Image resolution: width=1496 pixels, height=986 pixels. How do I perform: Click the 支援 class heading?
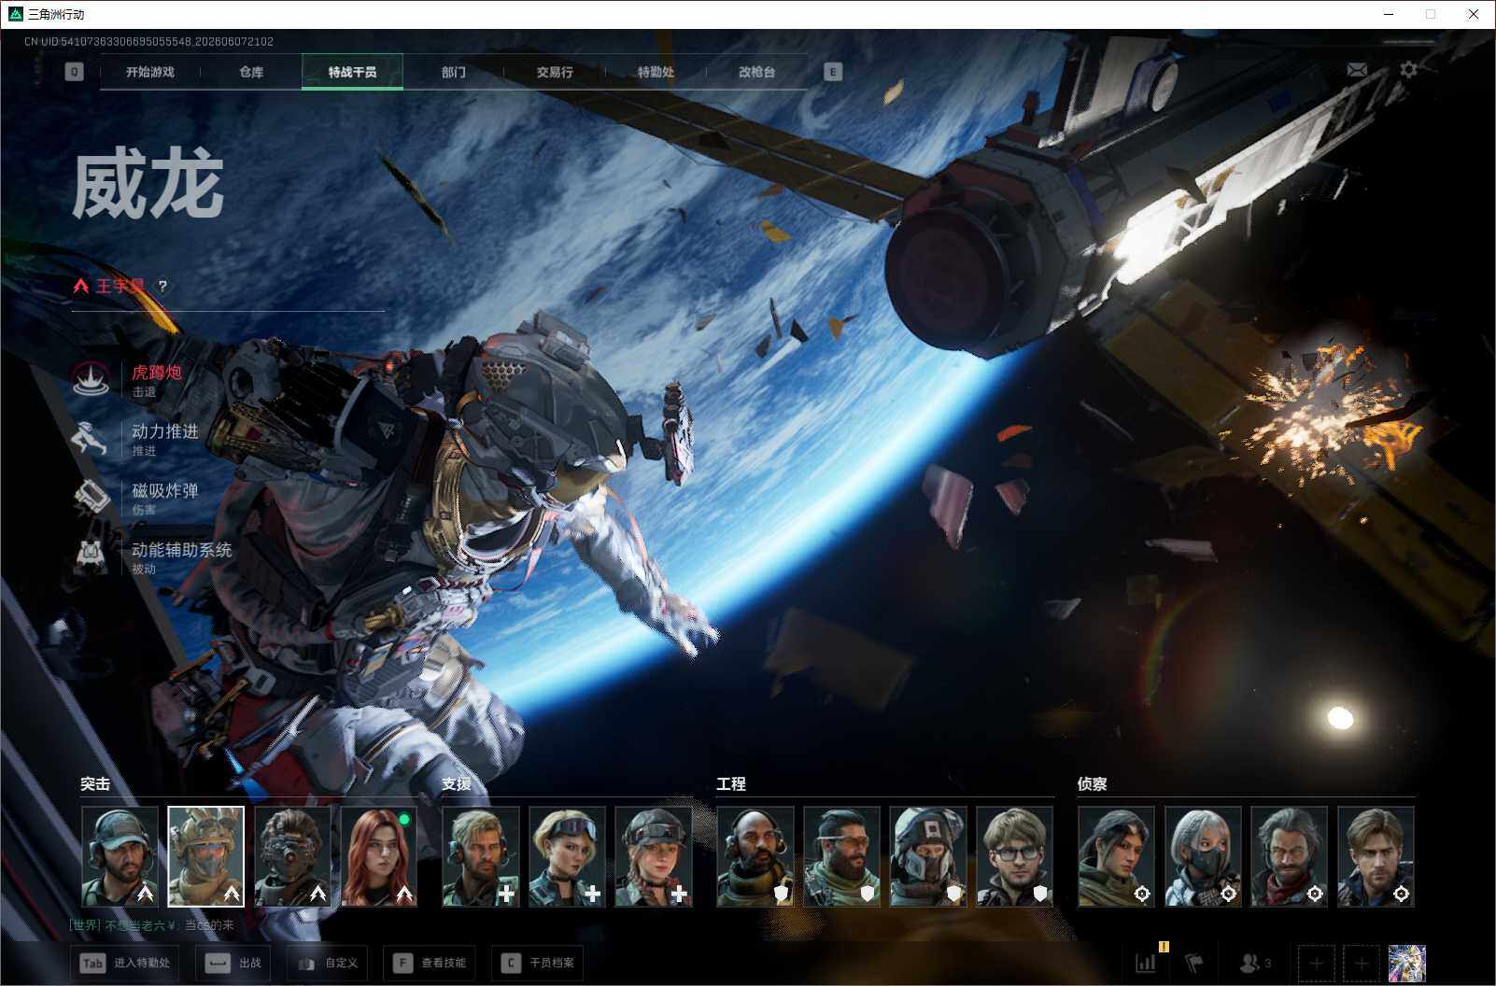tap(457, 784)
